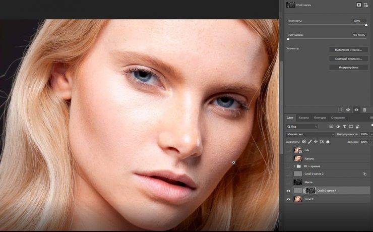Load selection from mask icon
Image resolution: width=373 pixels, height=232 pixels.
340,109
